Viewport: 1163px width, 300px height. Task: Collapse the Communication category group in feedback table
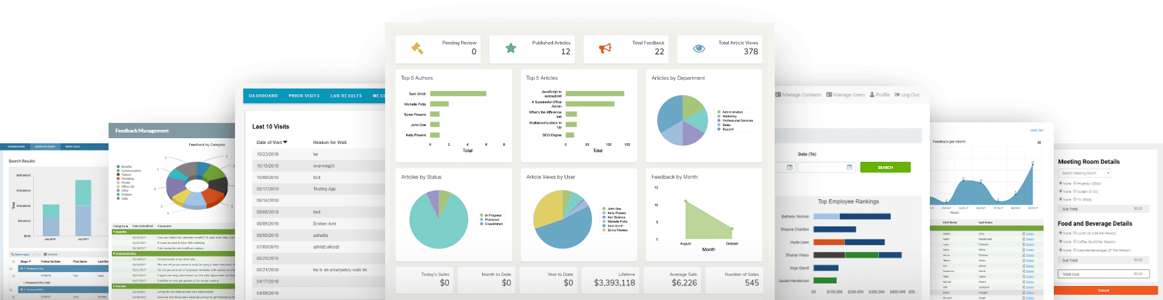[x=114, y=254]
